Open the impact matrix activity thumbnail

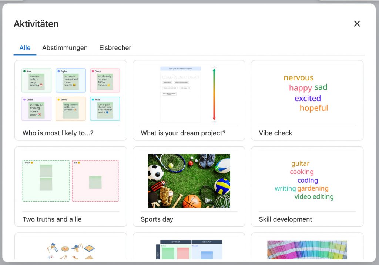coord(189,250)
